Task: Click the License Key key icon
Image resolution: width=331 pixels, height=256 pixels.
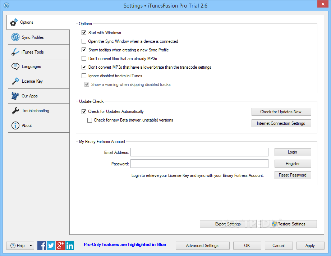Action: [x=15, y=81]
